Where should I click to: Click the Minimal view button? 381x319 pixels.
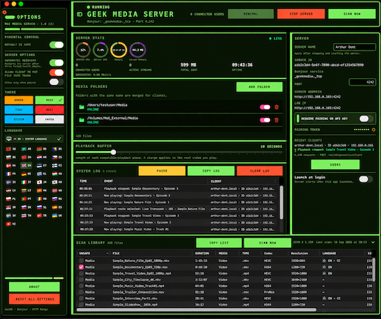coord(251,14)
